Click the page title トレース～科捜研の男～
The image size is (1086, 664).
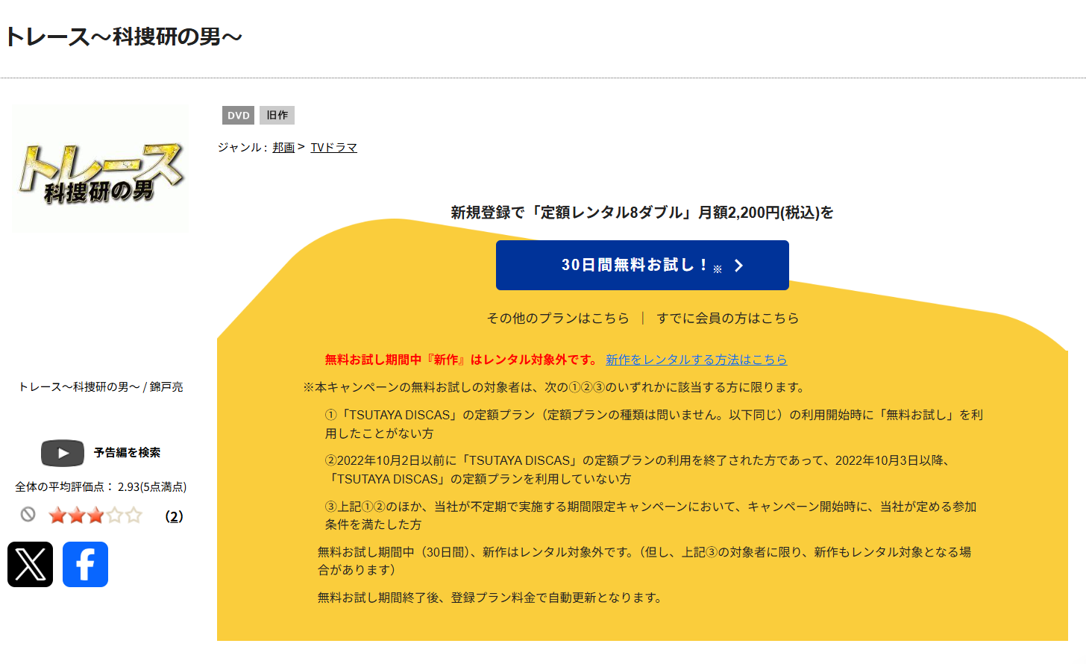pyautogui.click(x=124, y=37)
